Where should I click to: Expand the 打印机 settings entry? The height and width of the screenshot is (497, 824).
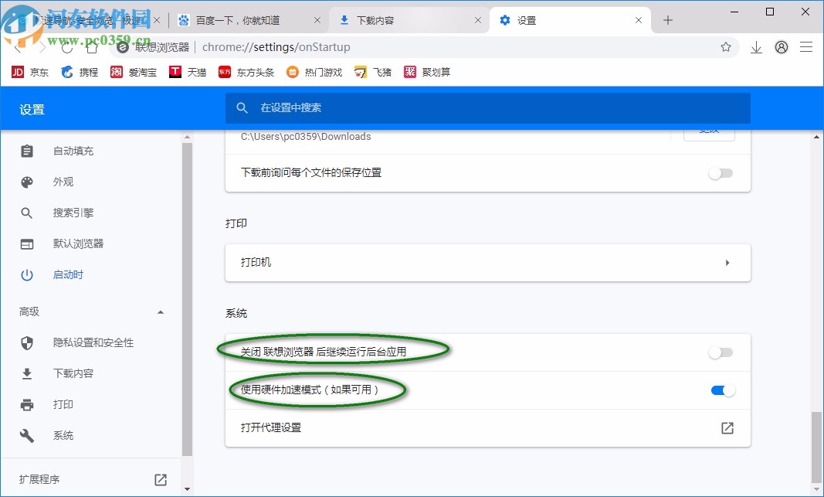(727, 263)
